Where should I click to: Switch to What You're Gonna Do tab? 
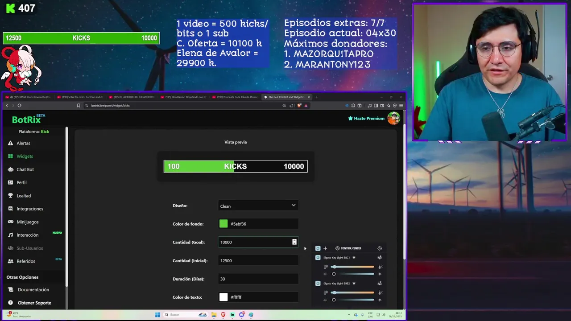click(28, 97)
